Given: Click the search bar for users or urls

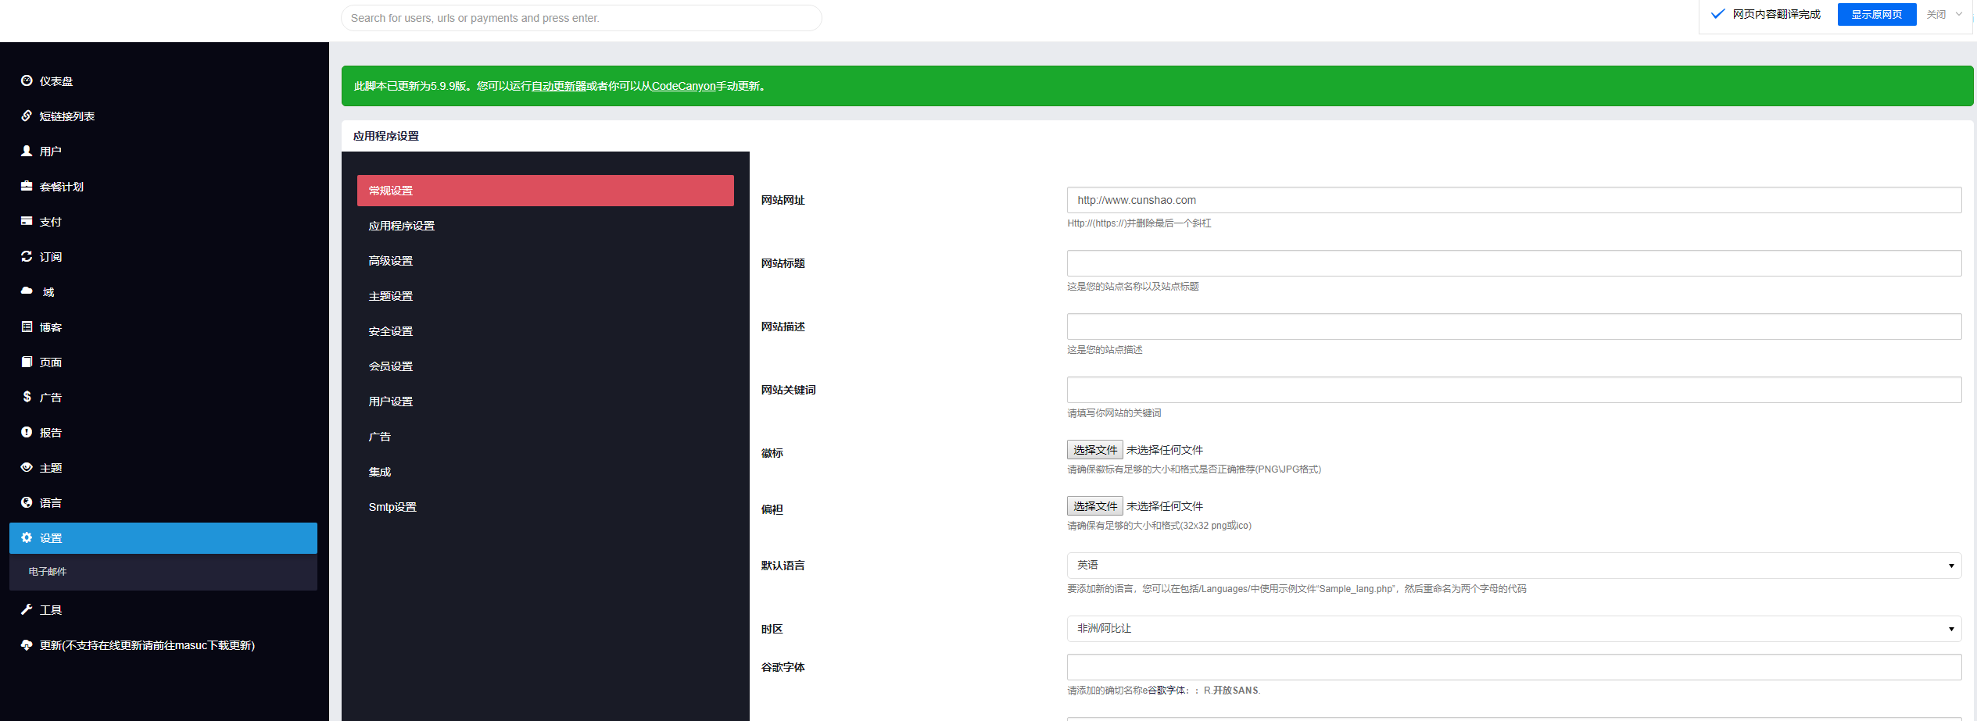Looking at the screenshot, I should [x=580, y=17].
